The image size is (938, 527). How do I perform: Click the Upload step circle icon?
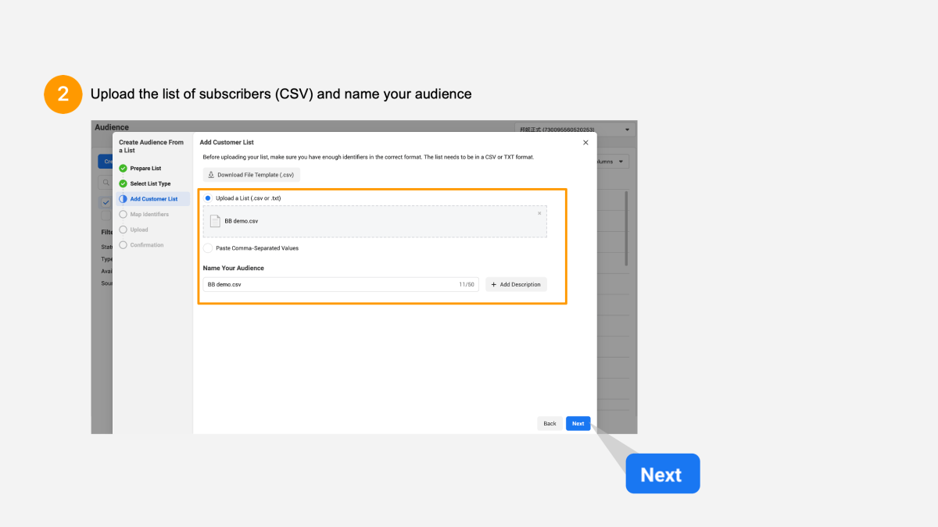pos(123,229)
